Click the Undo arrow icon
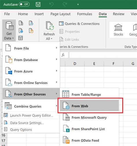Viewport: 137px width, 146px height. pos(51,4)
